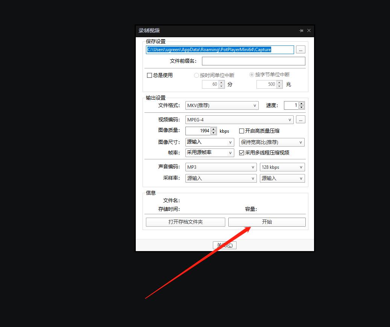Increase 速度 using its up stepper arrow
The image size is (390, 327).
301,103
